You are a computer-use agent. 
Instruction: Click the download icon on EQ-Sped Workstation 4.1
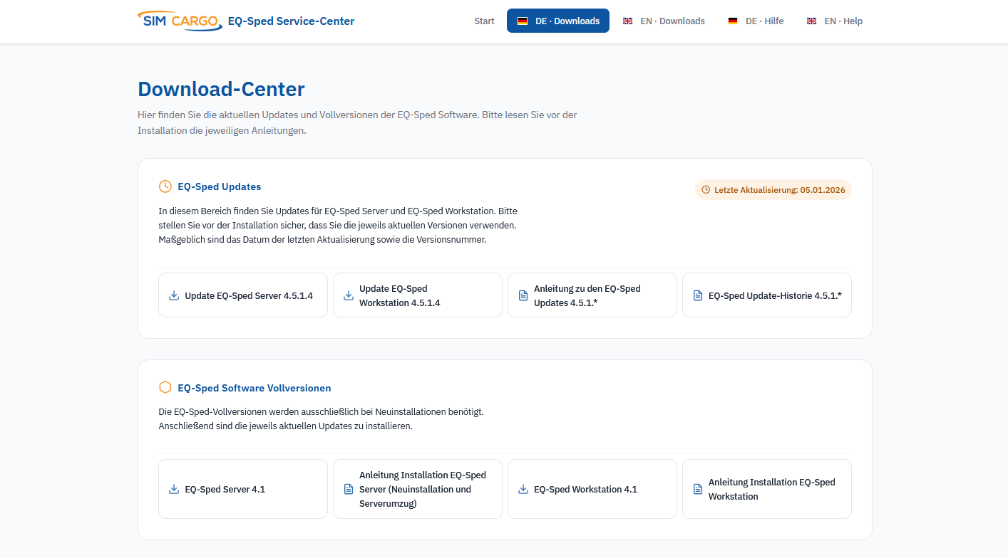[523, 489]
